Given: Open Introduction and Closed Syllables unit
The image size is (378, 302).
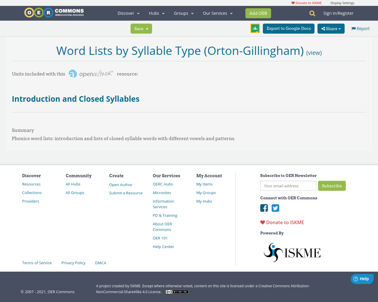Looking at the screenshot, I should [x=76, y=99].
